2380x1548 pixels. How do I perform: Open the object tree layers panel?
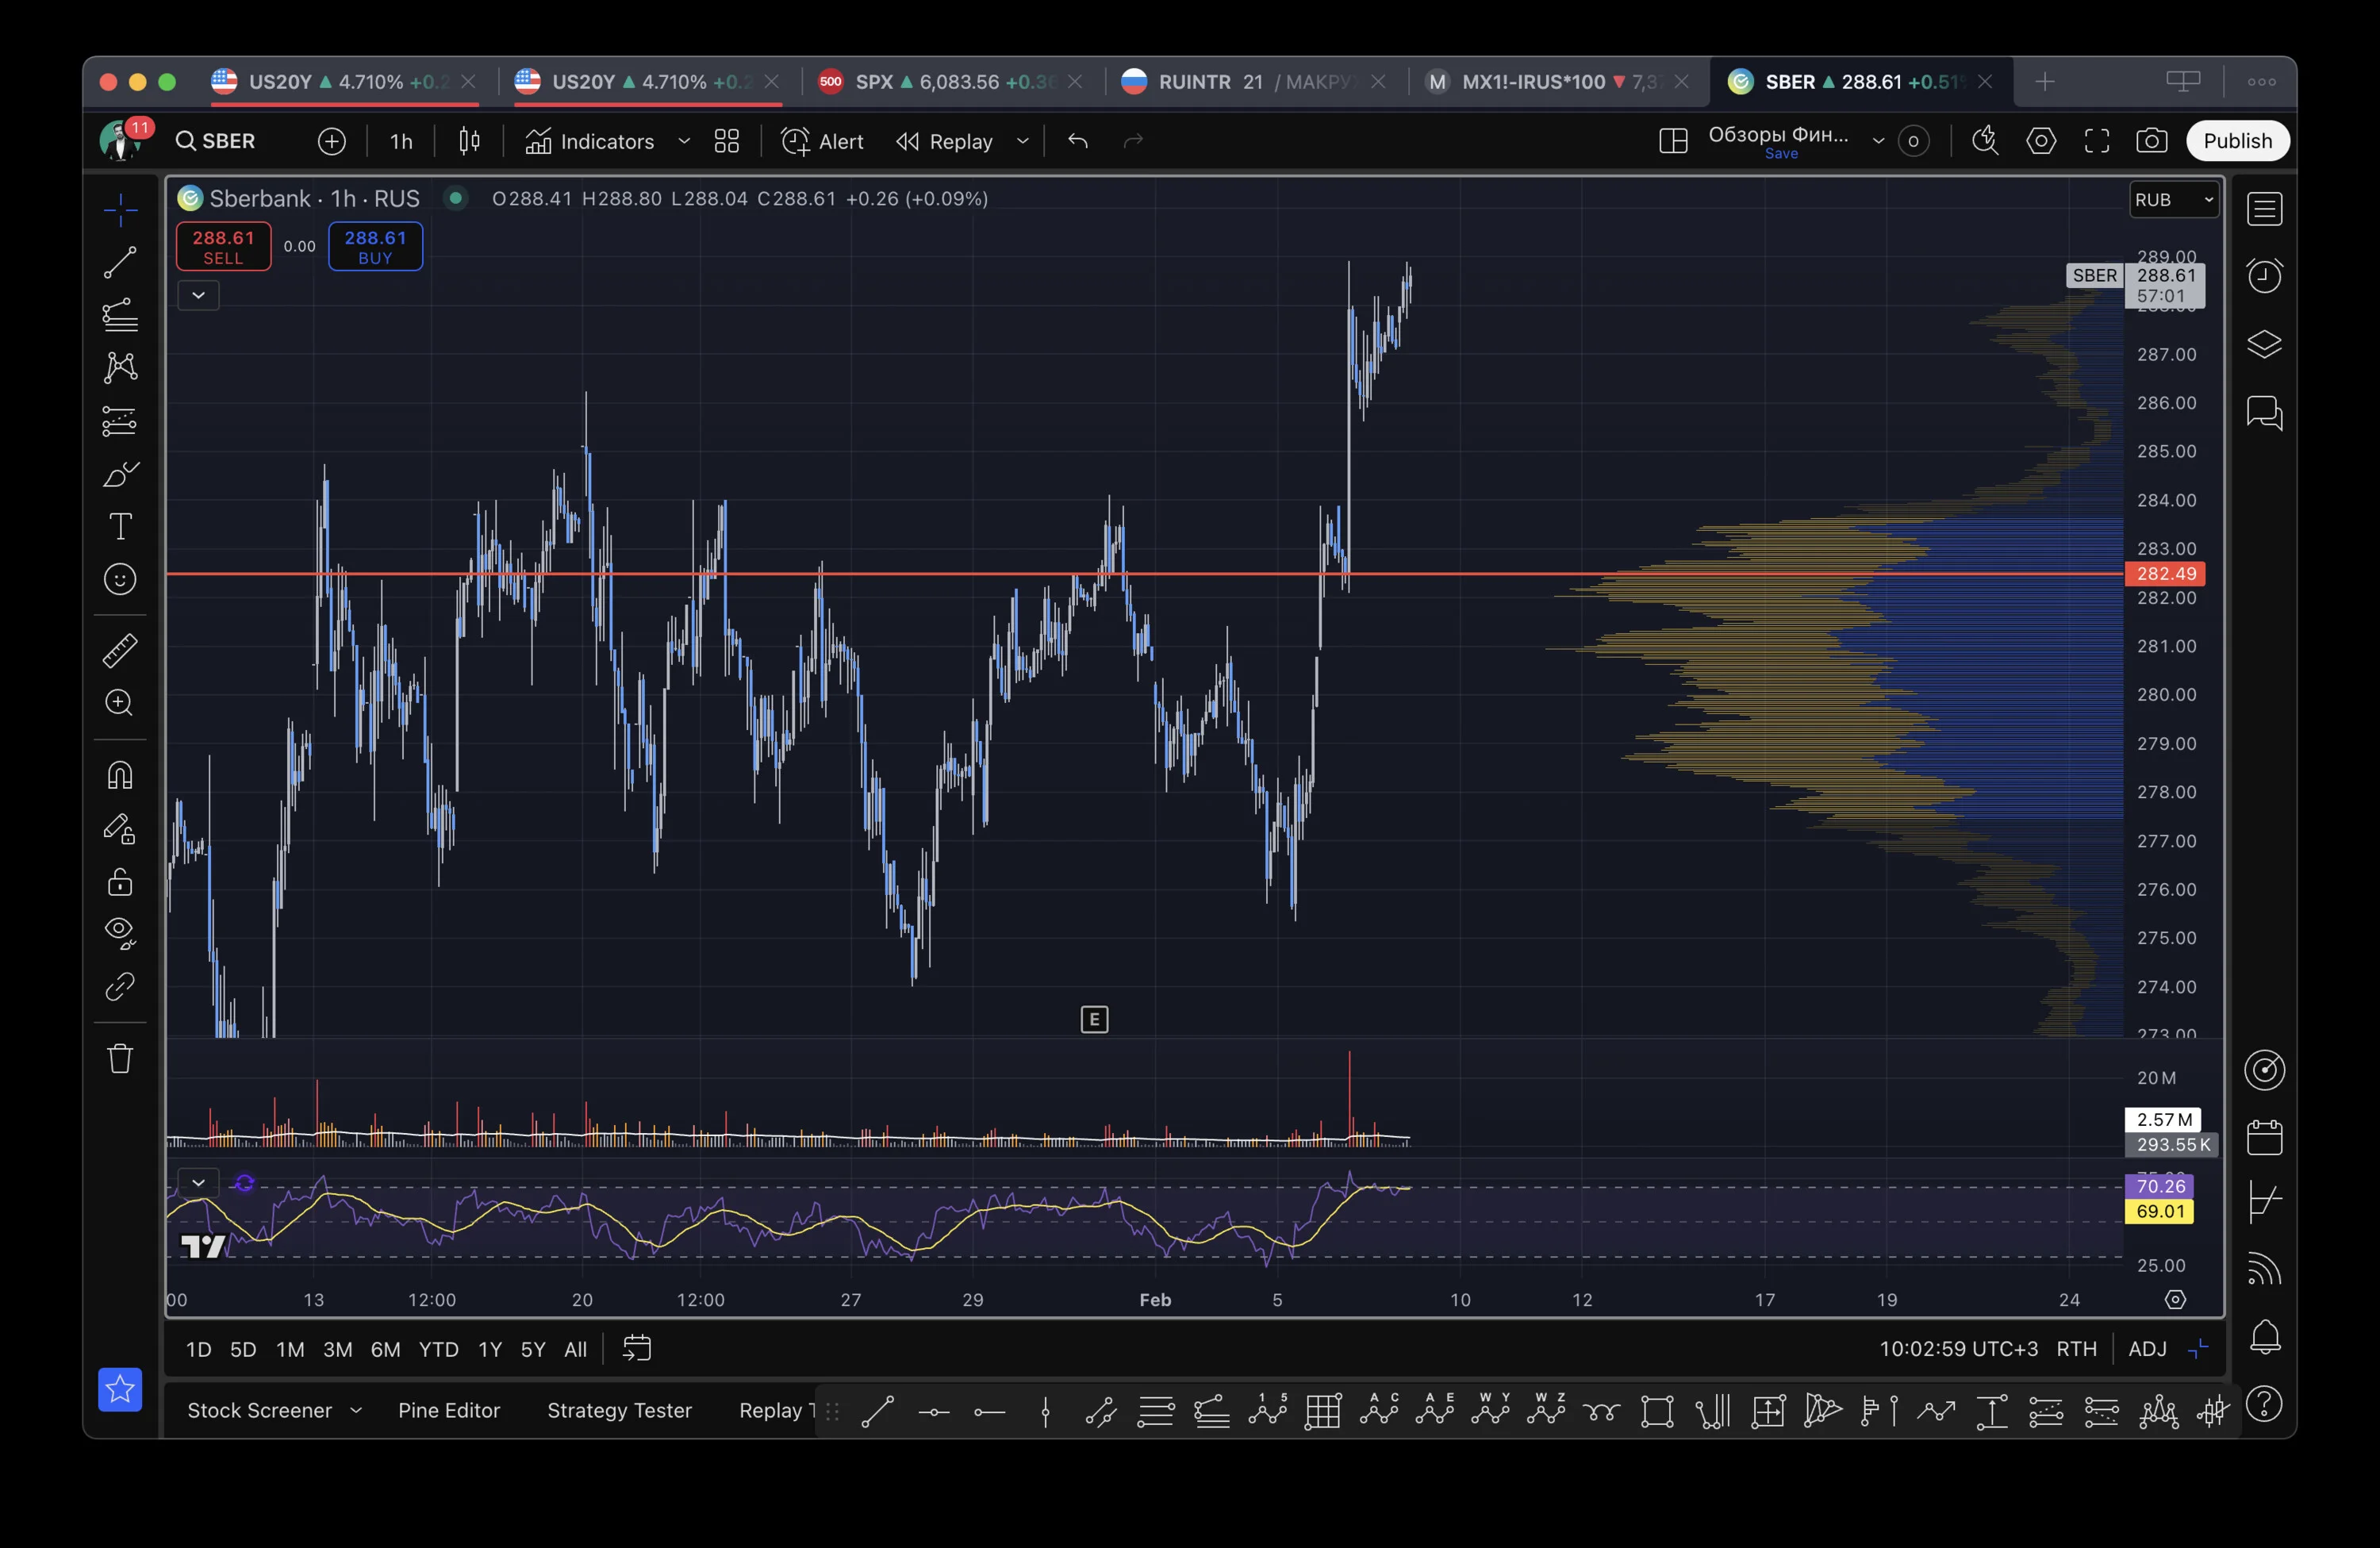click(x=2264, y=344)
